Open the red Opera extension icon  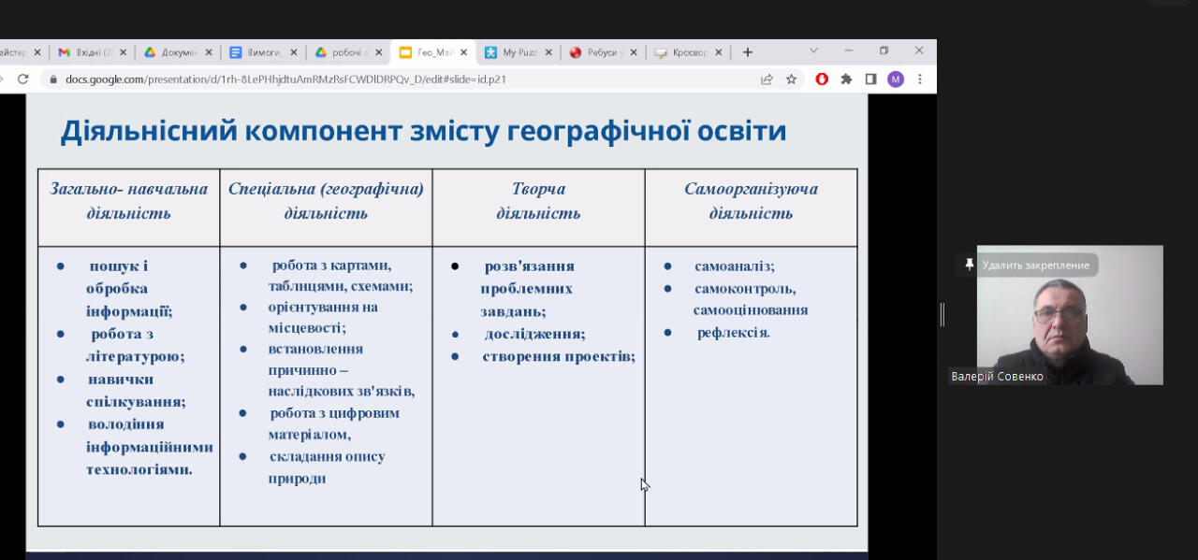click(x=822, y=79)
